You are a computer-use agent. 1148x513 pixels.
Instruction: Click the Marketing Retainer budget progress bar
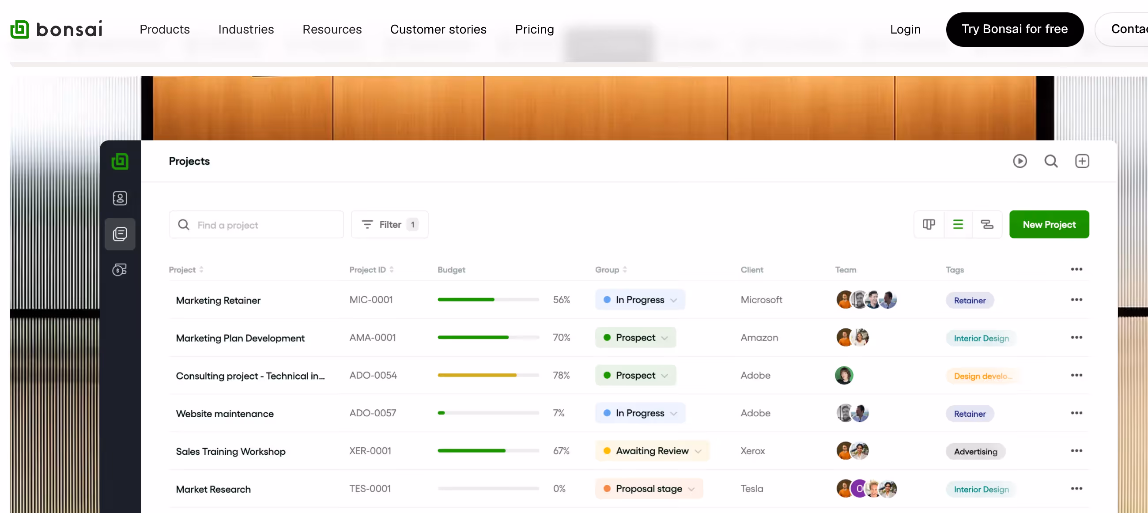[488, 299]
